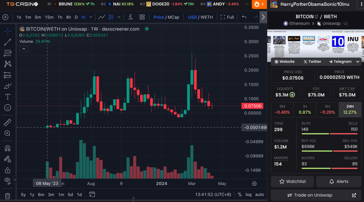Switch to the 6H stats tab
Screen dimensions: 364x202
click(327, 109)
